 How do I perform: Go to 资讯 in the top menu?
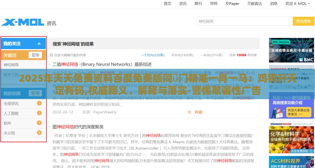[x=183, y=3]
